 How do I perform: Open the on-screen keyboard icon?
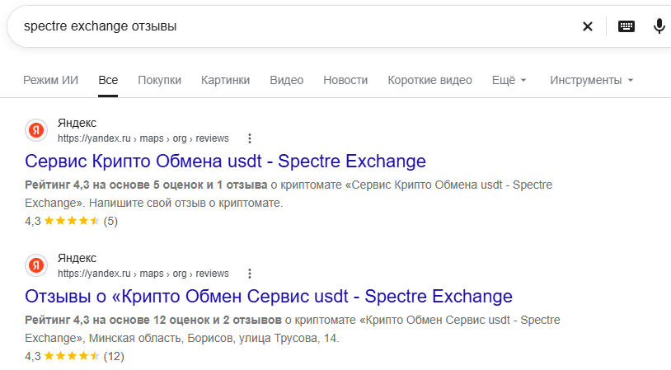tap(626, 26)
